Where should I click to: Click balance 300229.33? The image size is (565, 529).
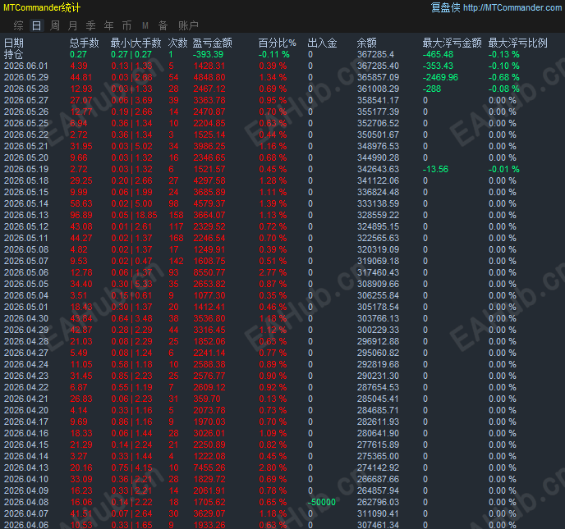point(378,330)
